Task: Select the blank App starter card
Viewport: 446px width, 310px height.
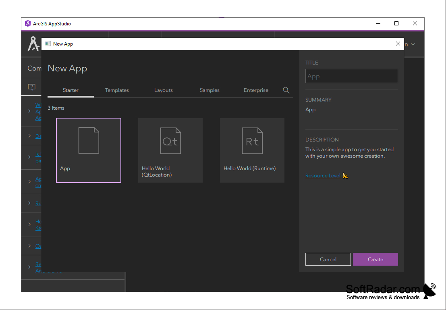Action: 89,150
